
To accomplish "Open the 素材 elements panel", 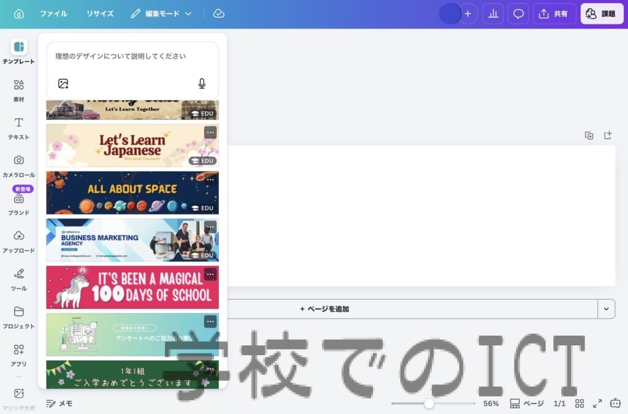I will coord(19,89).
